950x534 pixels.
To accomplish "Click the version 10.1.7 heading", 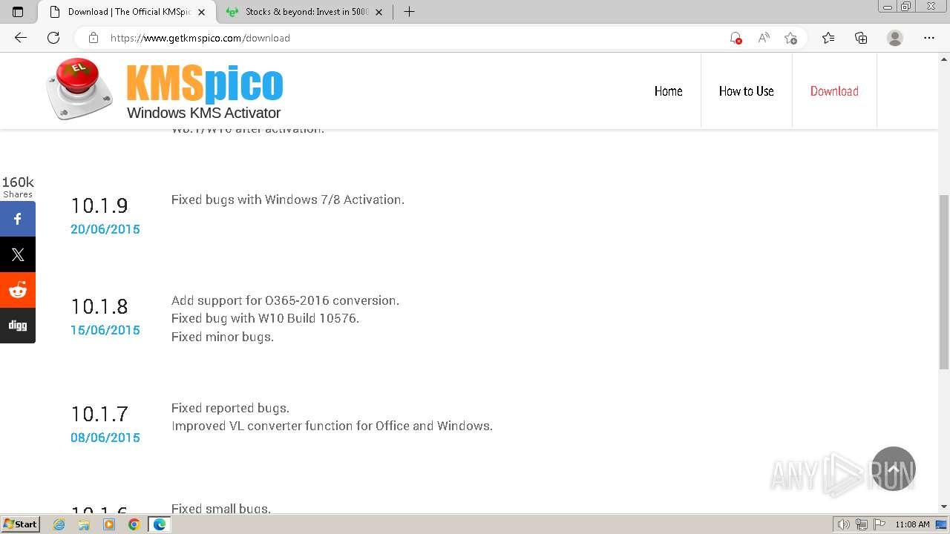I will click(99, 414).
